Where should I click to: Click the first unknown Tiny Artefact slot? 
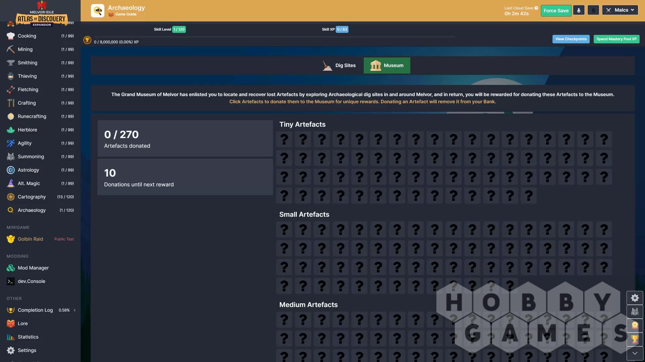click(284, 139)
